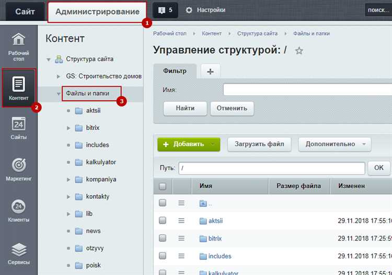Click OK next to path field
This screenshot has height=275, width=392.
coord(379,168)
